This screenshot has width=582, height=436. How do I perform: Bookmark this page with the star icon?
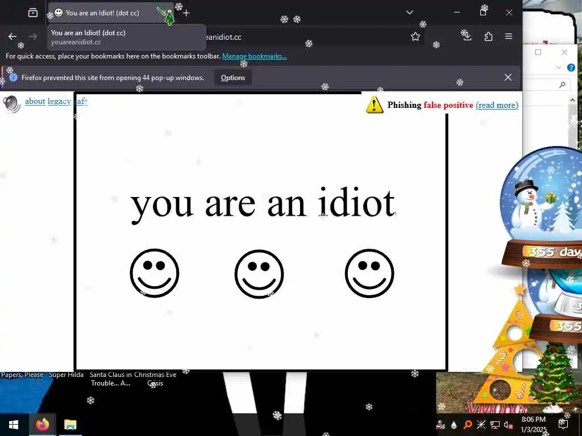coord(415,36)
